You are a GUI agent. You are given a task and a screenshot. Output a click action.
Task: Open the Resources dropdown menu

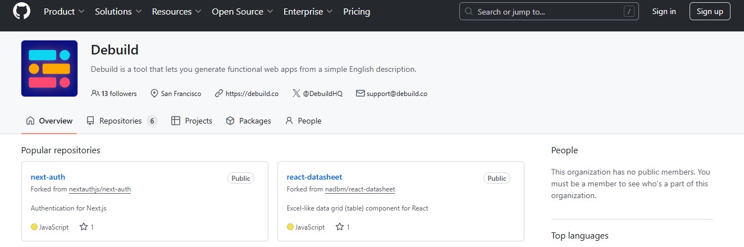coord(177,11)
